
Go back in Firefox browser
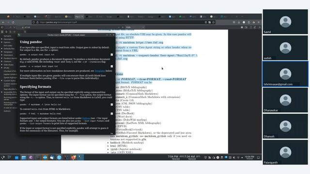tap(3, 22)
